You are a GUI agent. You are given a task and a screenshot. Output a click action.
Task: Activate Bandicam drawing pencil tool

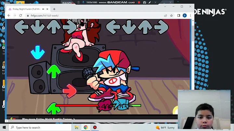150,2
